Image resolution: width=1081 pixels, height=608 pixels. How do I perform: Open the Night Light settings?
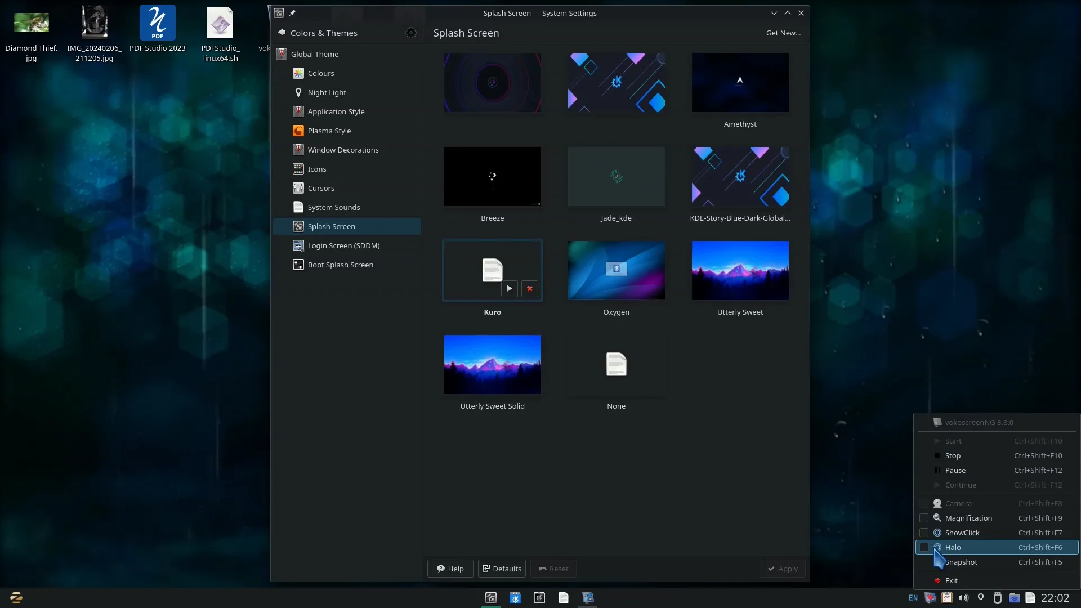[x=347, y=92]
